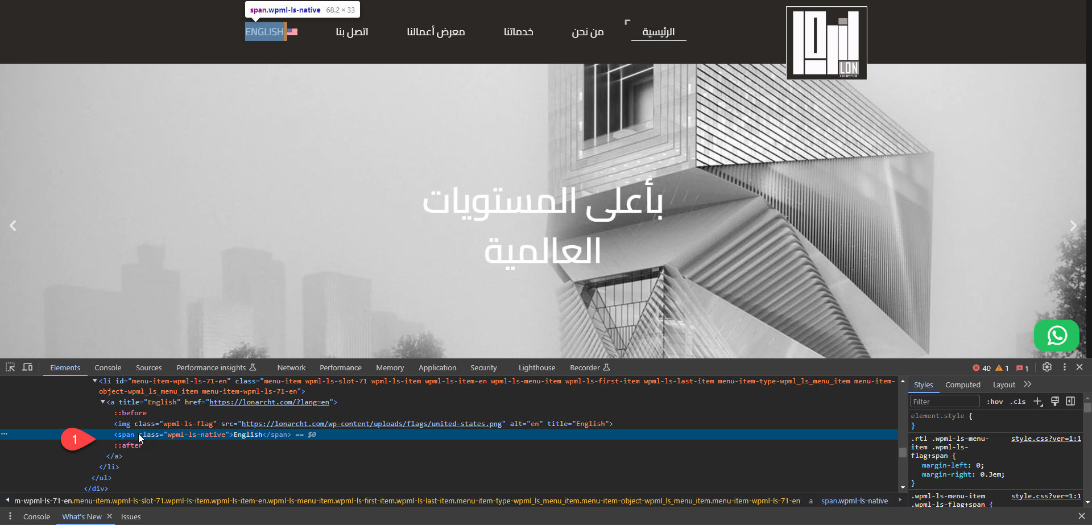Expand more Styles pane tabs chevron
The height and width of the screenshot is (525, 1092).
(x=1028, y=385)
